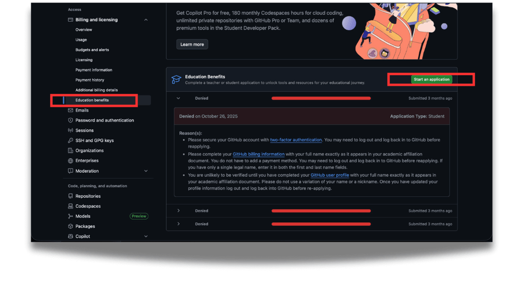Open the Payment information menu item
The height and width of the screenshot is (297, 524).
pyautogui.click(x=94, y=70)
